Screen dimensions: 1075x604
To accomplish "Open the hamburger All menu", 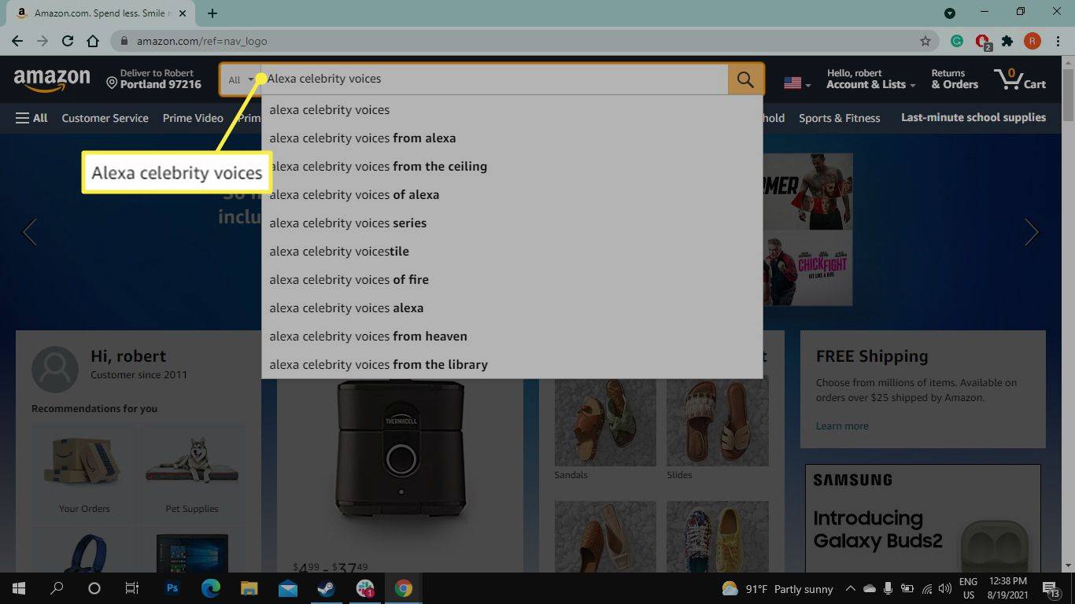I will click(31, 118).
